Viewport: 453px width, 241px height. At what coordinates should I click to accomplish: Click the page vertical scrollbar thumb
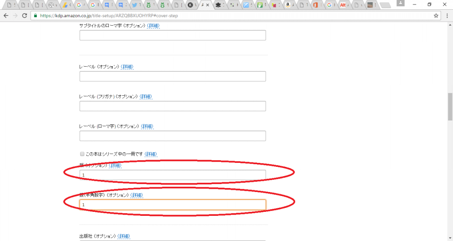point(450,107)
